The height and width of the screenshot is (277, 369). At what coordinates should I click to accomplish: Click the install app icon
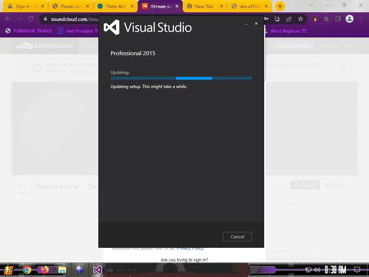click(x=277, y=19)
